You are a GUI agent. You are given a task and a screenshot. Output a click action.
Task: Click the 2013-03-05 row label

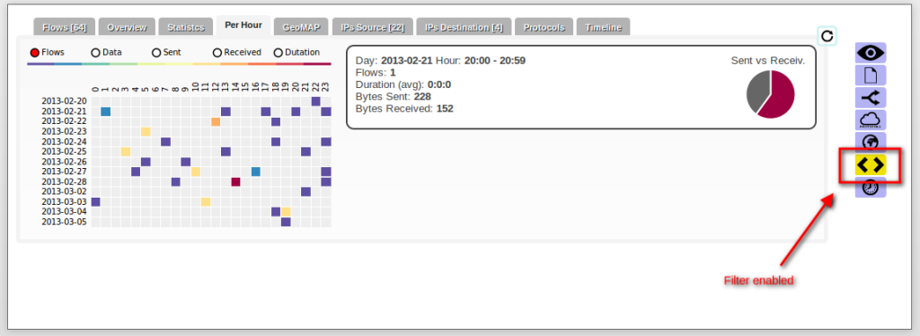pyautogui.click(x=65, y=222)
